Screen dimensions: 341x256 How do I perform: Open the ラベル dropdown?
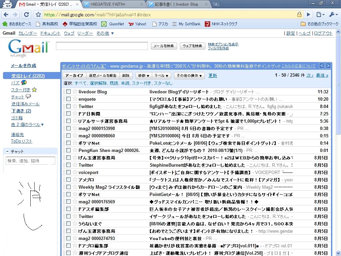pos(162,76)
